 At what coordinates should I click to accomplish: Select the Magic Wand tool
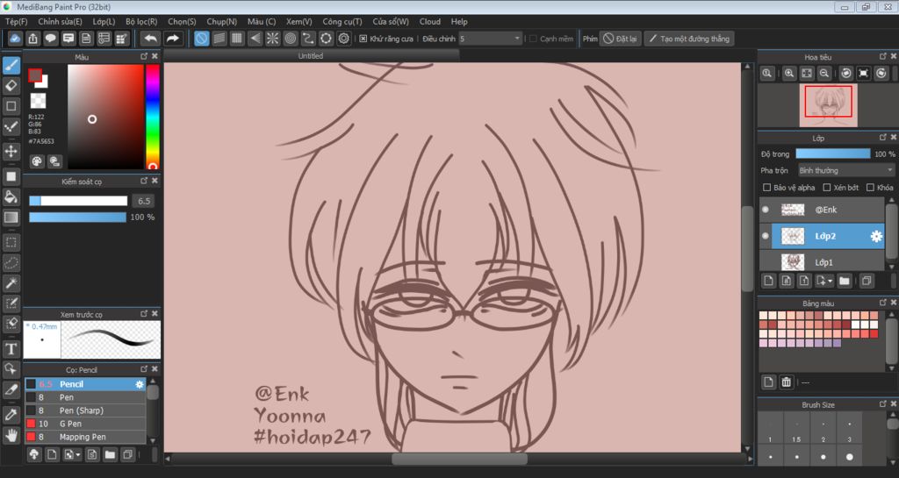(11, 282)
